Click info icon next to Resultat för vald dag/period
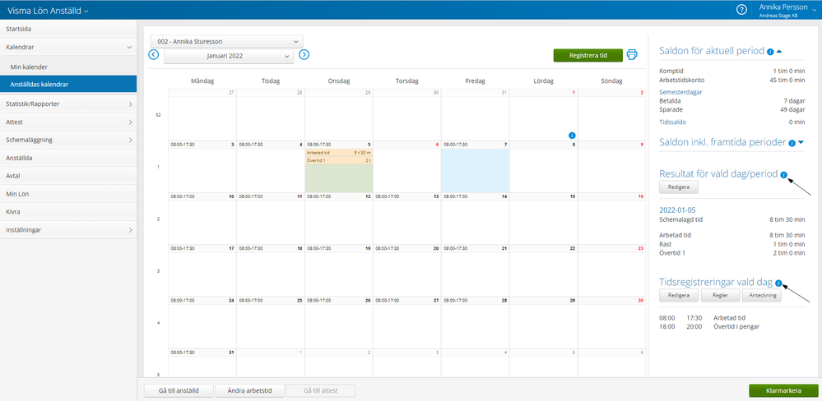822x401 pixels. (783, 174)
